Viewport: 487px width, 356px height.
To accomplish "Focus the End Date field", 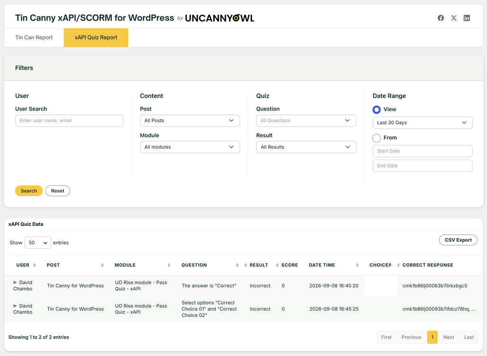I will 422,166.
